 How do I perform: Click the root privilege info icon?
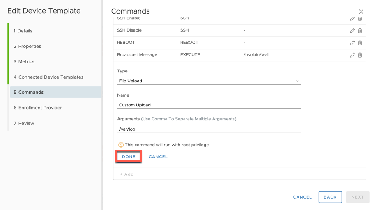pyautogui.click(x=121, y=145)
